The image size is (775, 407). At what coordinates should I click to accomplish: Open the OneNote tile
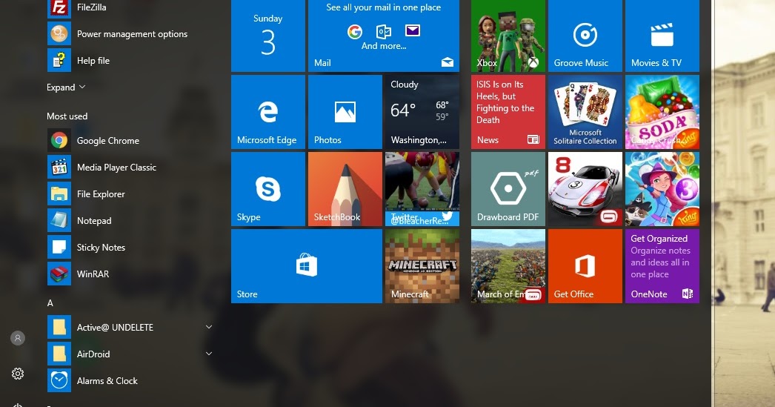coord(662,266)
